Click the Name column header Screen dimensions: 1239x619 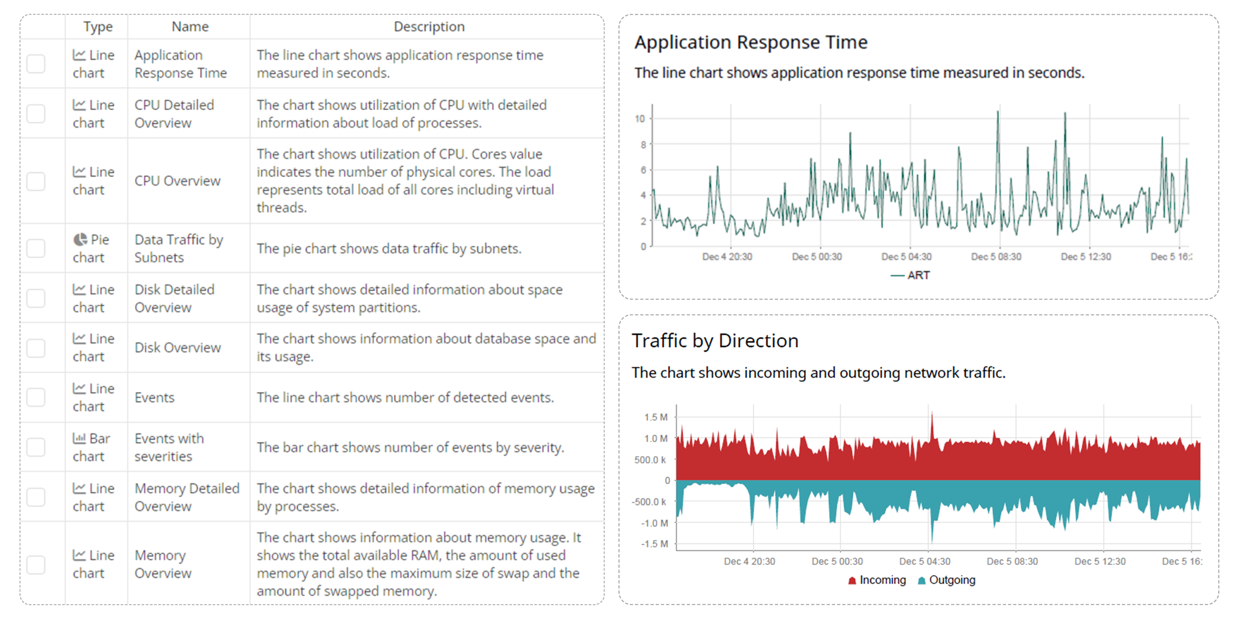point(190,27)
